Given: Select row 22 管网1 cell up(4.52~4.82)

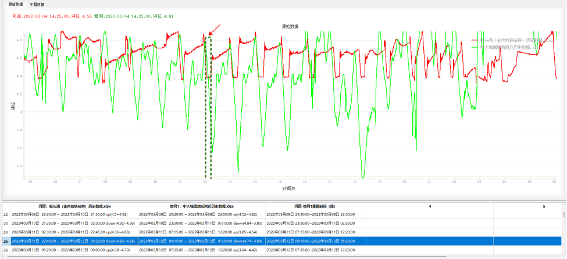Looking at the screenshot, I should (x=202, y=215).
